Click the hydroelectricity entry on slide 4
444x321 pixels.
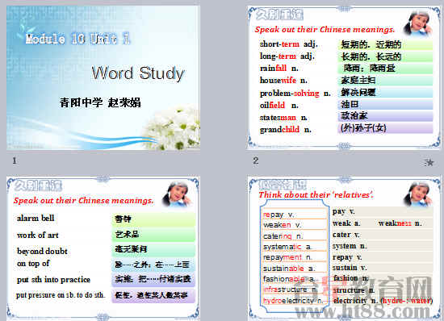293,301
